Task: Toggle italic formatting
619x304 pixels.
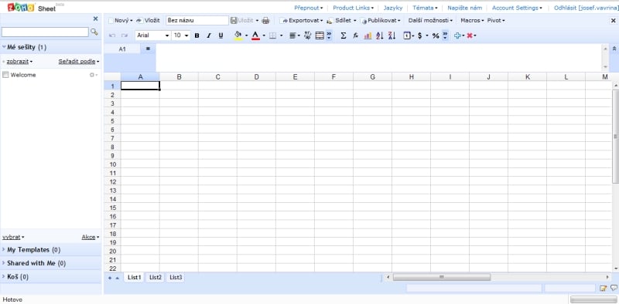Action: pos(209,35)
